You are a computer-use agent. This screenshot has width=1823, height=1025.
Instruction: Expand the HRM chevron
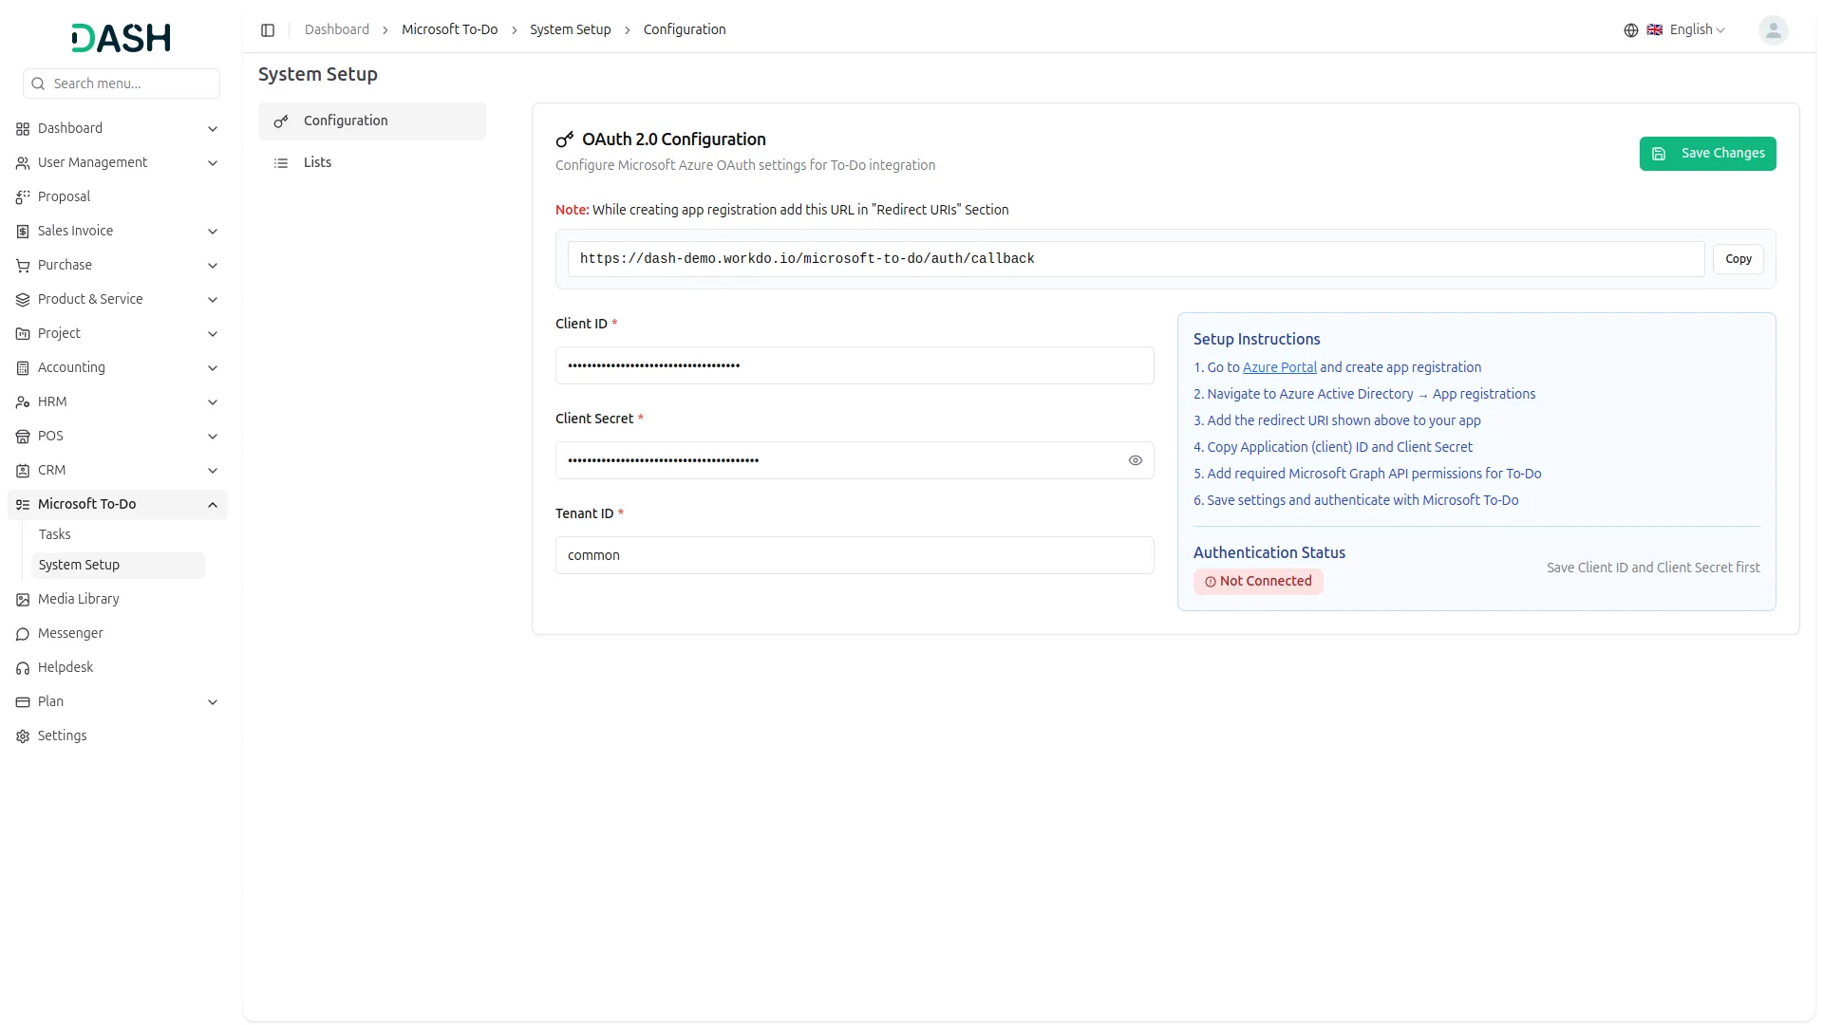click(x=213, y=402)
